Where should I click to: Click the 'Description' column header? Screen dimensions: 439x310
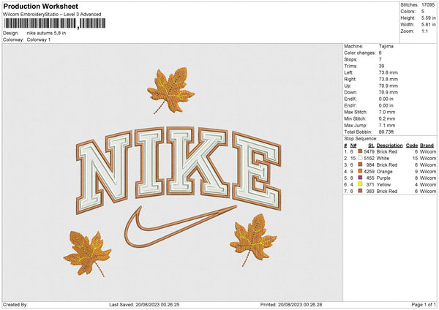click(389, 145)
